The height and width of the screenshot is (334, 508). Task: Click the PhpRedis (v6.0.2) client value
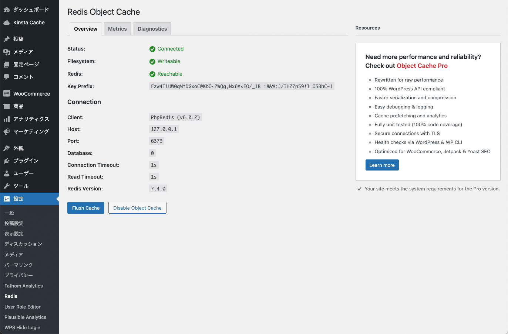175,117
